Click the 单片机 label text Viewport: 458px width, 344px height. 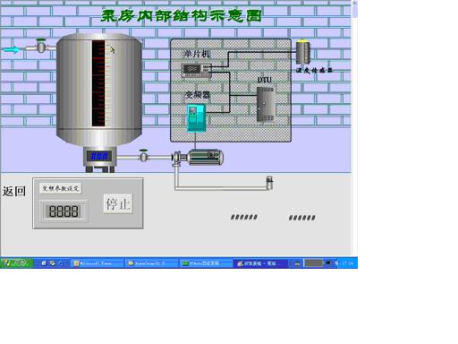coord(197,54)
